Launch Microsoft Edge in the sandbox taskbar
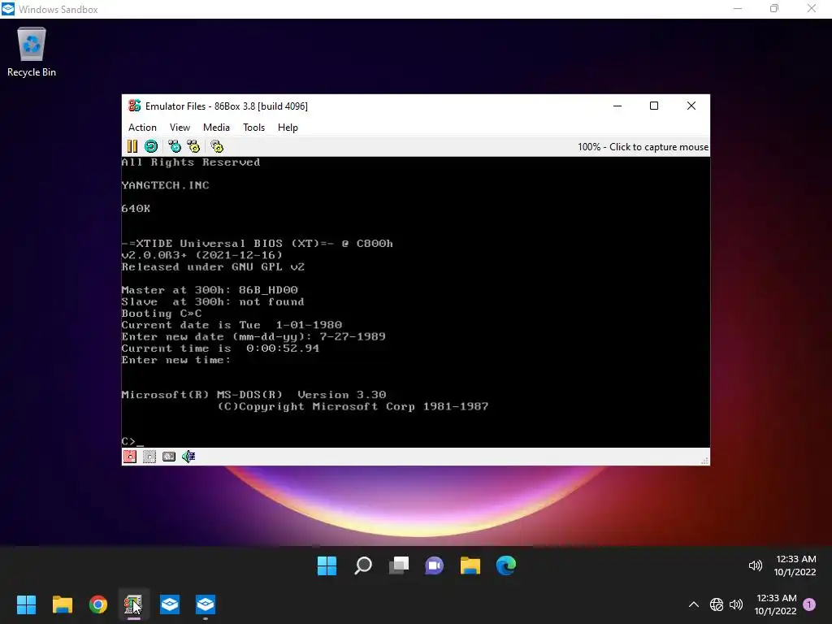The width and height of the screenshot is (832, 624). coord(506,565)
